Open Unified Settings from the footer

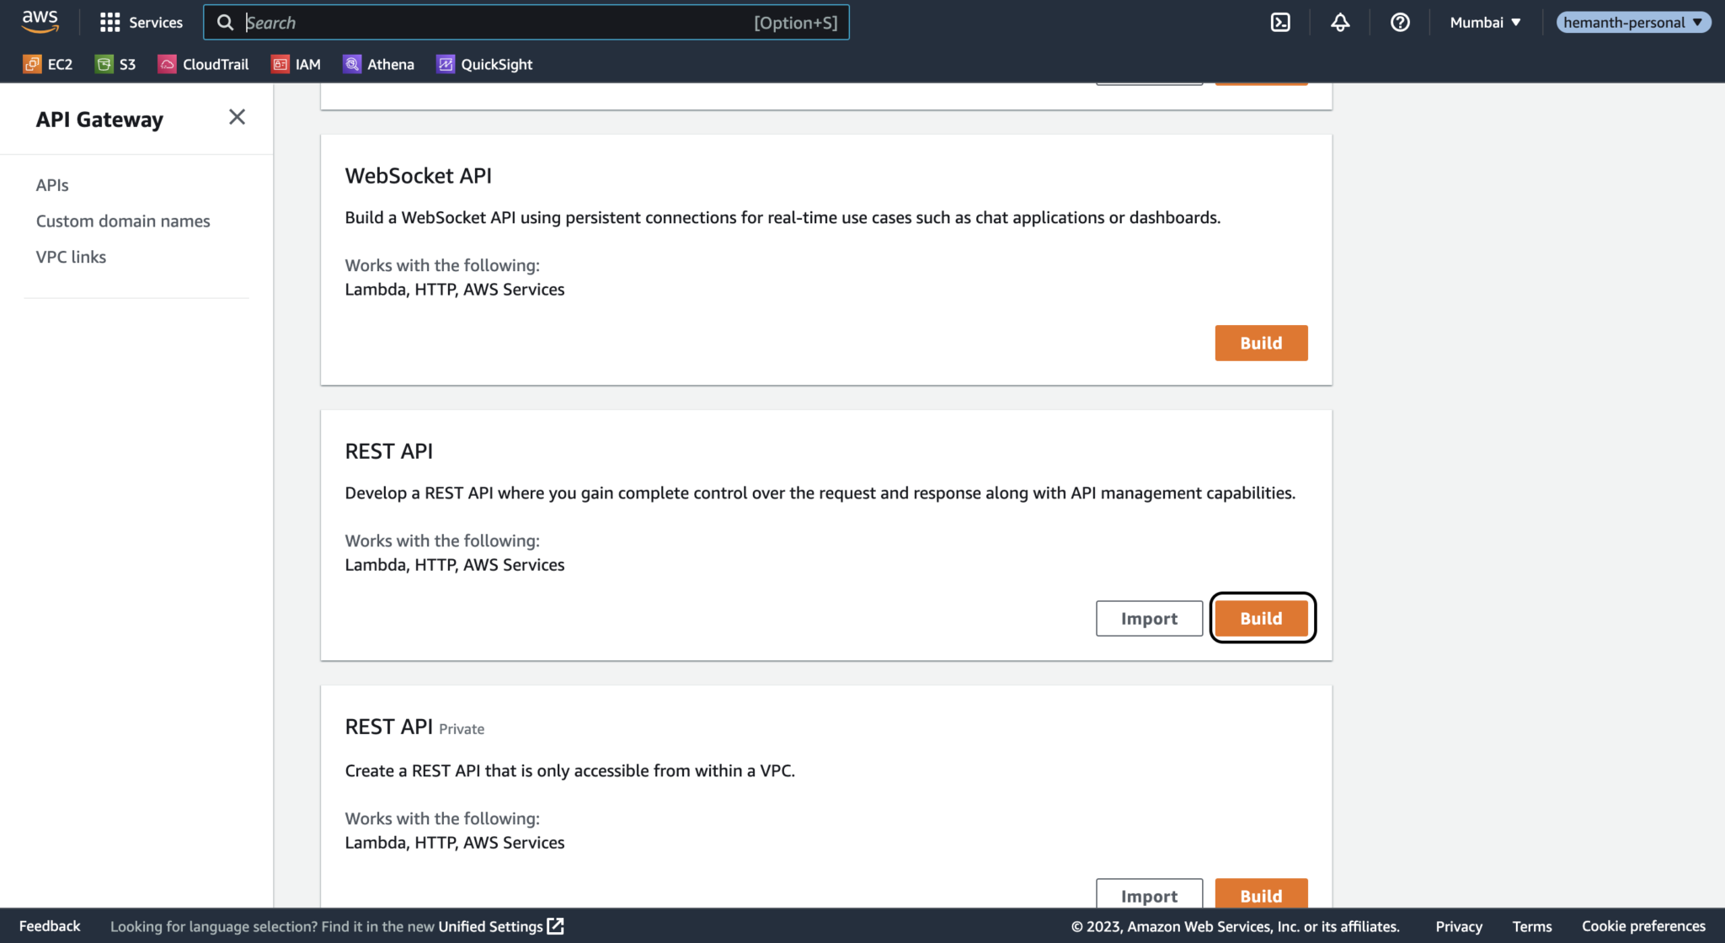[491, 926]
